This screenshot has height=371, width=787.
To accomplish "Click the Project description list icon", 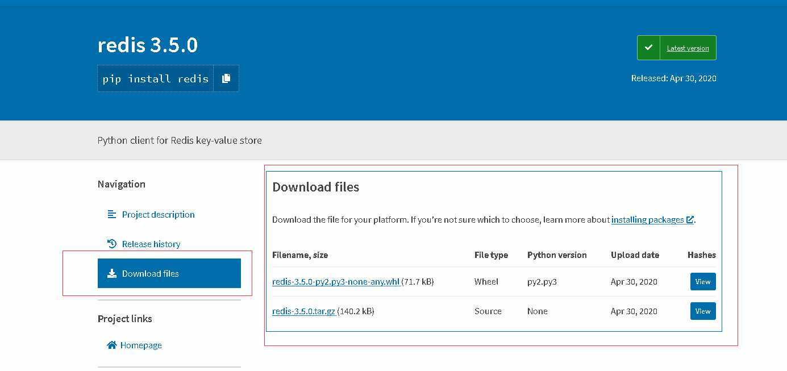I will click(x=112, y=214).
